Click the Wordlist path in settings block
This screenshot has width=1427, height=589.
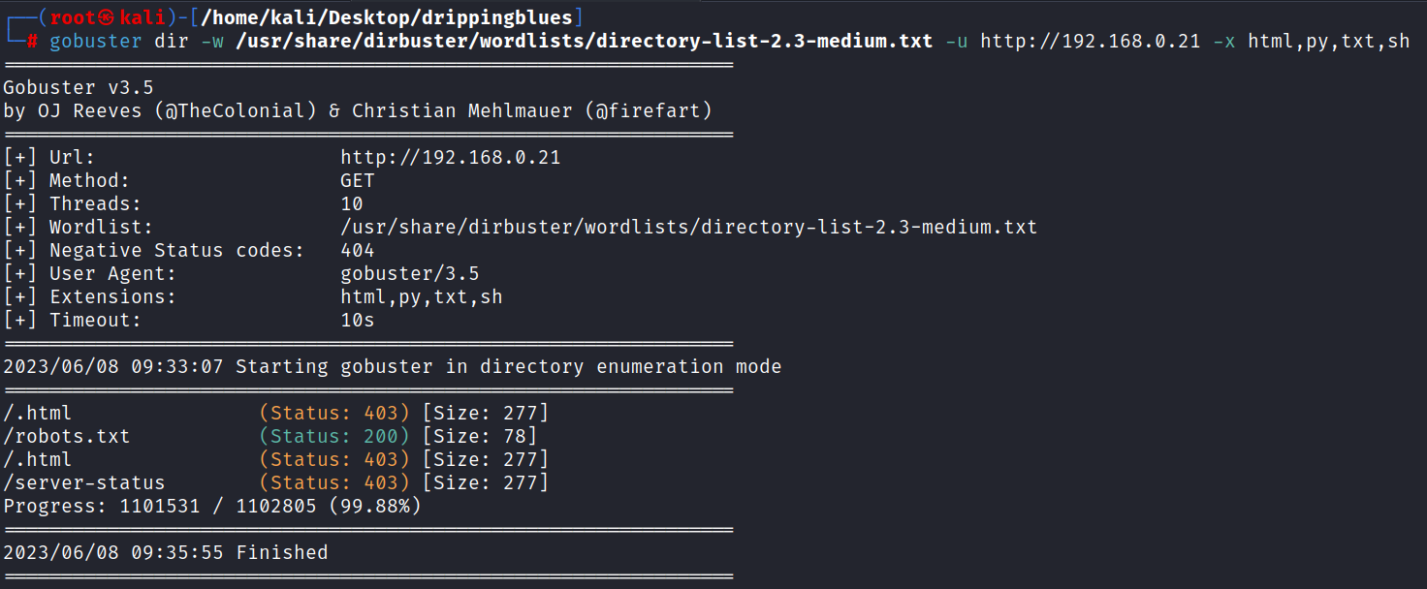[689, 228]
